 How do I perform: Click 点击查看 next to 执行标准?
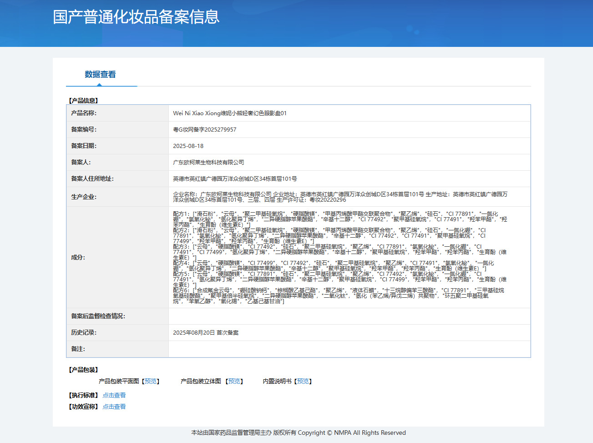pyautogui.click(x=114, y=395)
